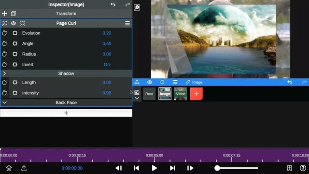Click timeline marker 0:00:02:15
309x174 pixels.
[x=77, y=156]
